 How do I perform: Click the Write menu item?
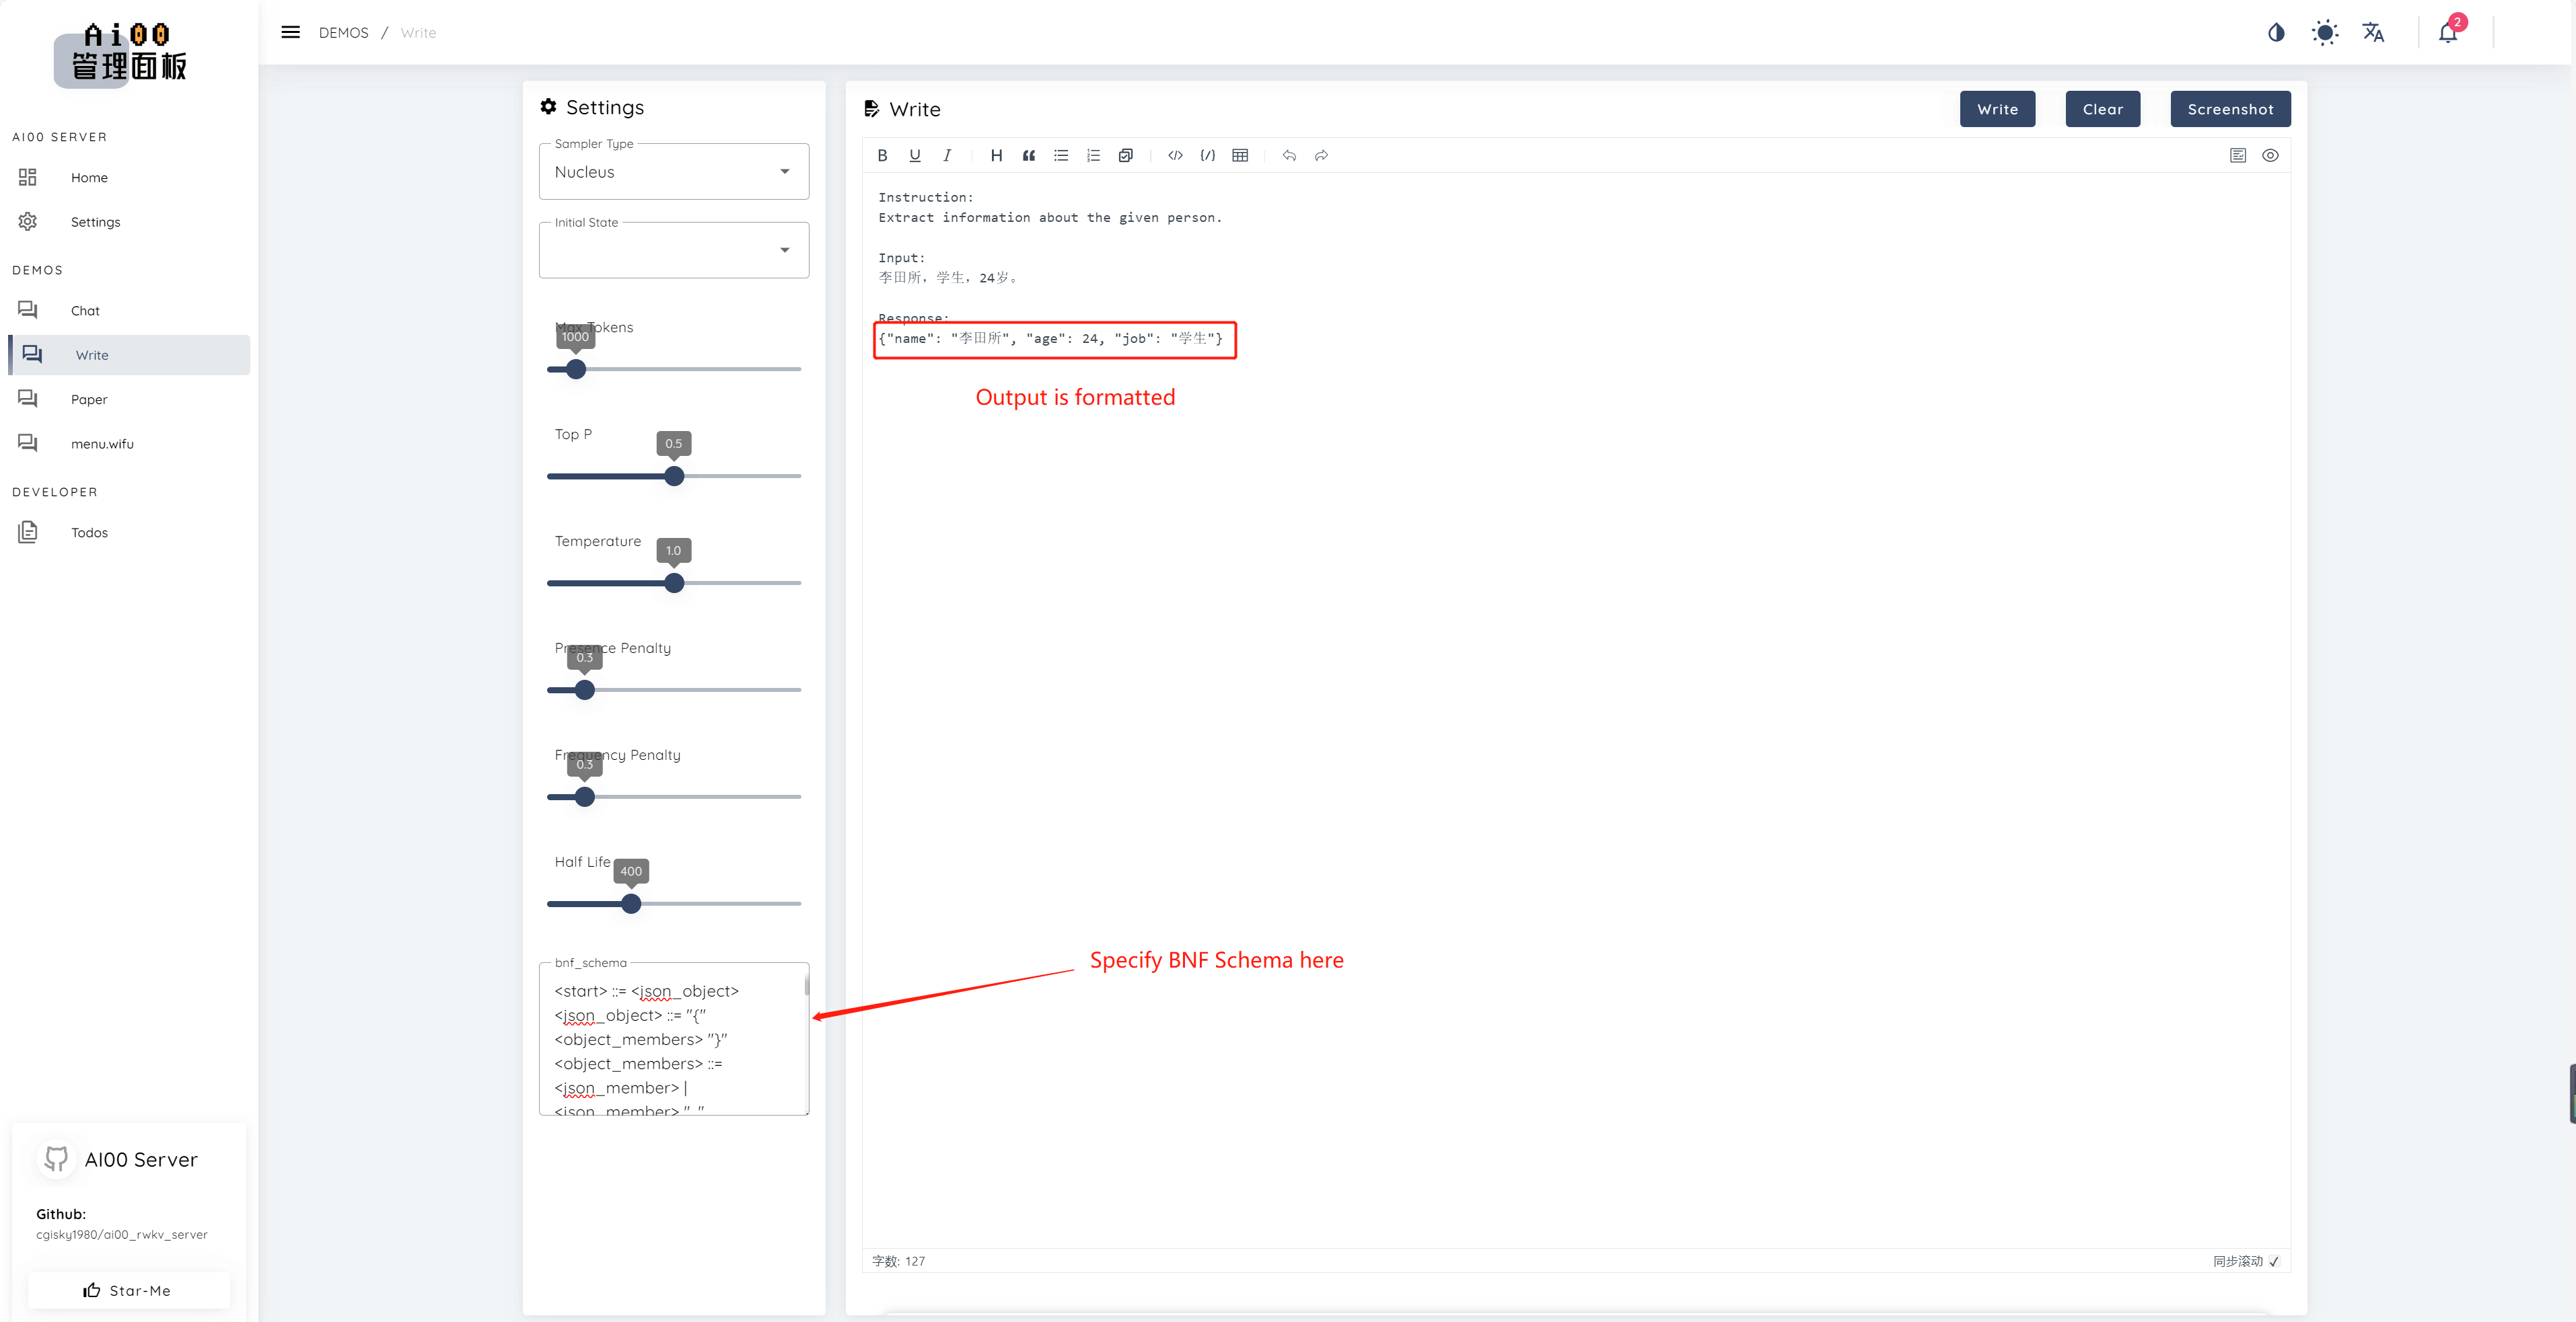pyautogui.click(x=90, y=354)
